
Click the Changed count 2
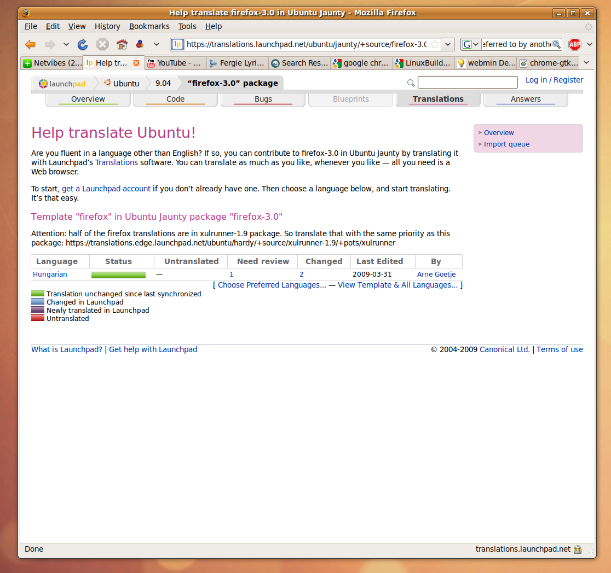click(301, 274)
